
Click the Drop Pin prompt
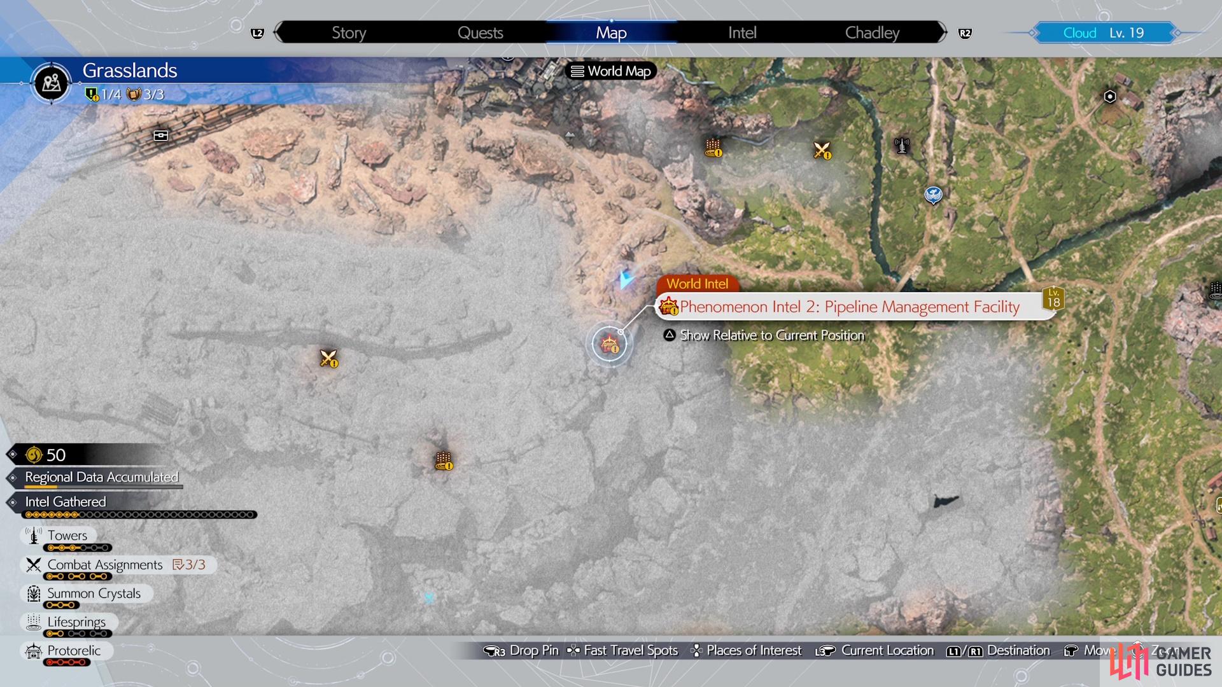[x=521, y=650]
